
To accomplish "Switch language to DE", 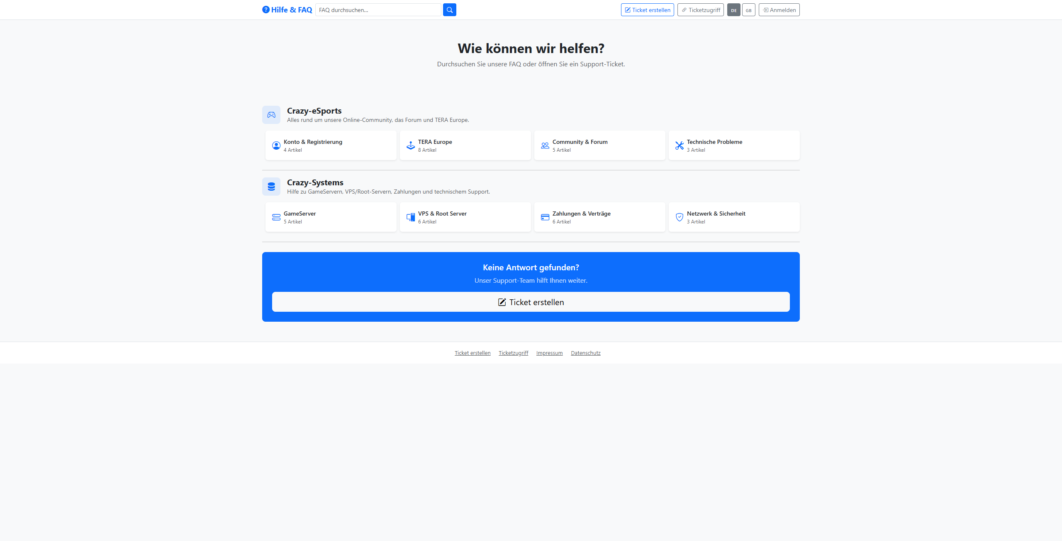I will pos(733,10).
